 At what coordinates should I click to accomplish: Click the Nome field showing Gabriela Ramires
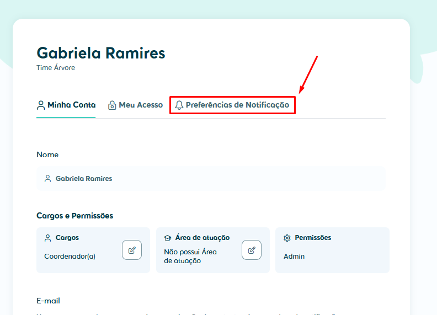click(211, 178)
